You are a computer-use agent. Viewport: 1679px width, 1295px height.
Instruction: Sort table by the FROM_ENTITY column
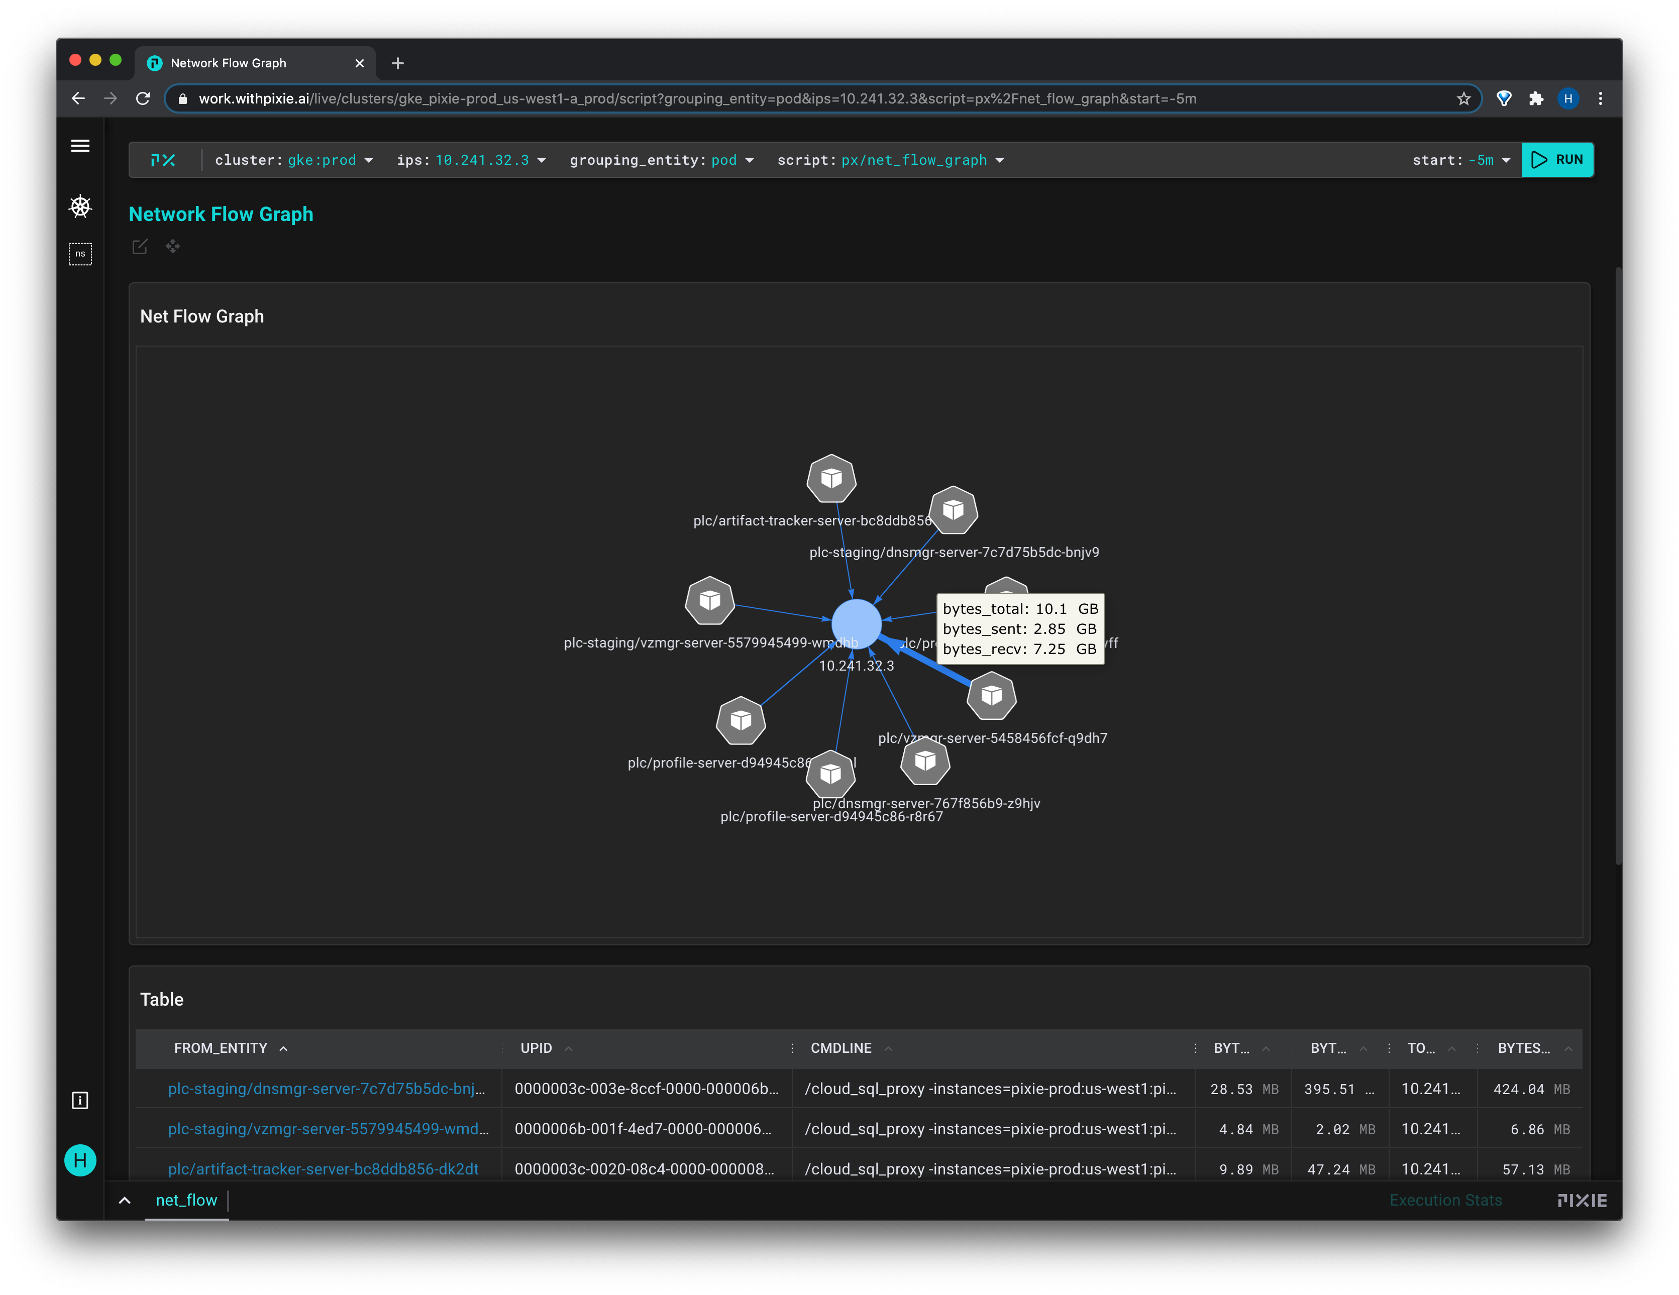(x=221, y=1048)
